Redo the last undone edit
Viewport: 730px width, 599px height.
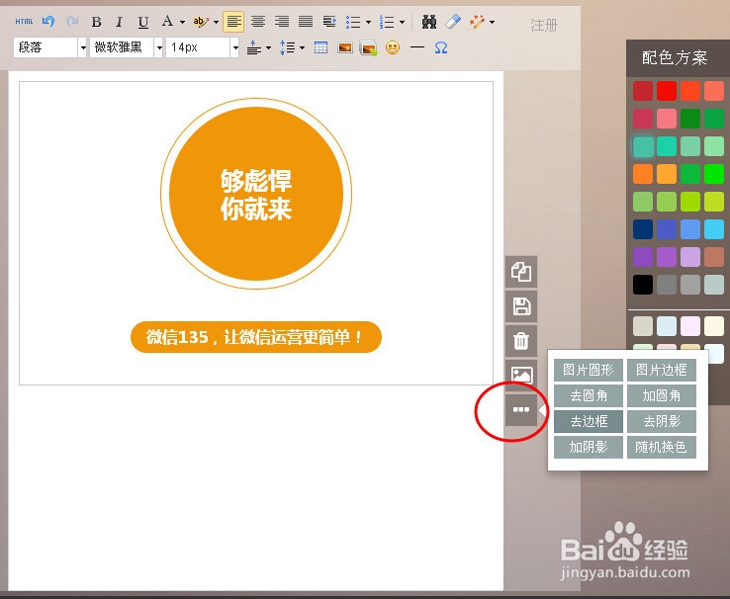coord(72,22)
